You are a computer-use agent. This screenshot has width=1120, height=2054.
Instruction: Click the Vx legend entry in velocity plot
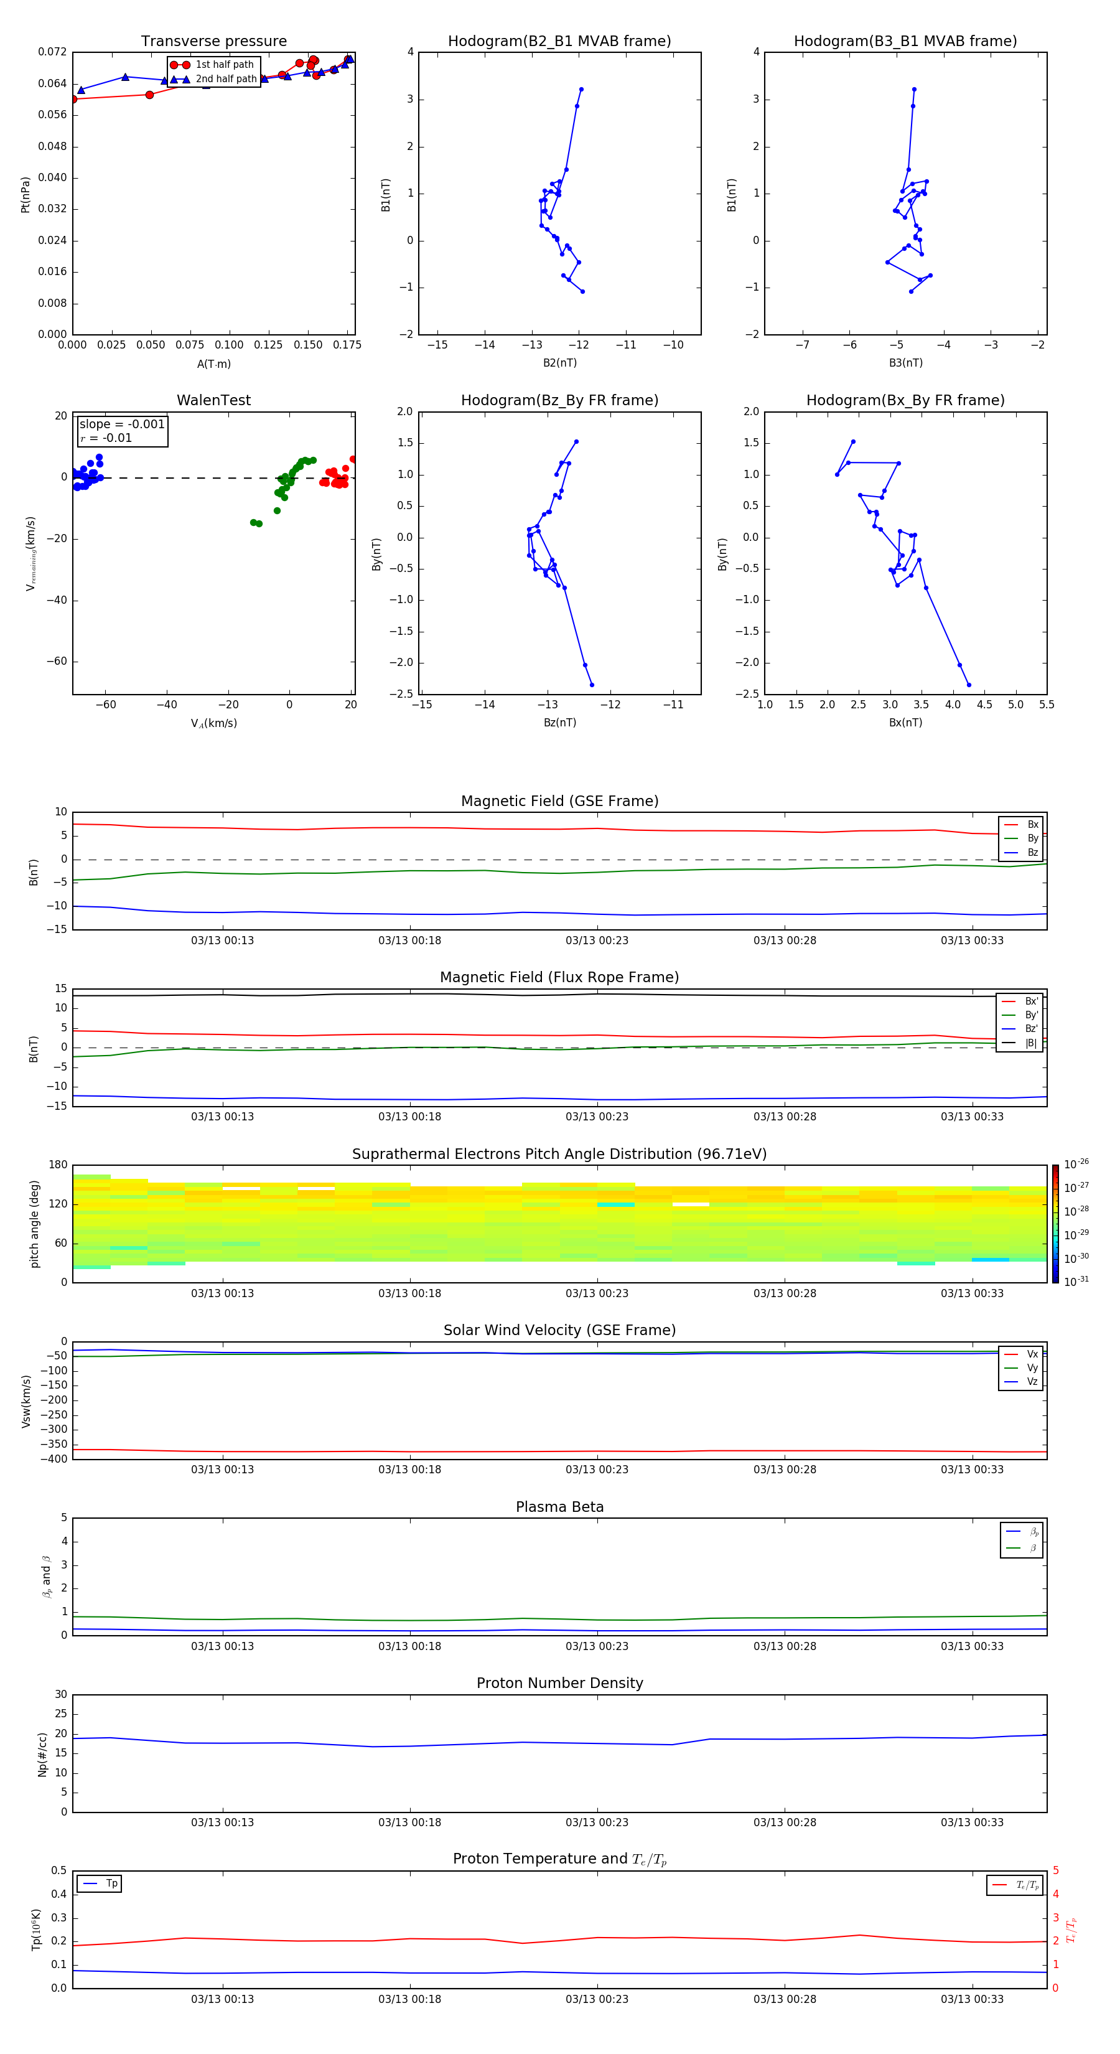[1021, 1355]
